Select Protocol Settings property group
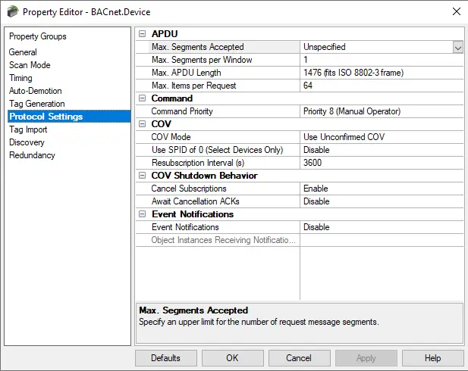This screenshot has width=468, height=371. (x=69, y=117)
